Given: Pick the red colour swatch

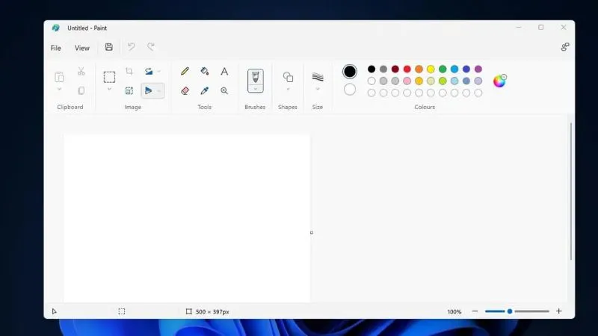Looking at the screenshot, I should (x=407, y=69).
